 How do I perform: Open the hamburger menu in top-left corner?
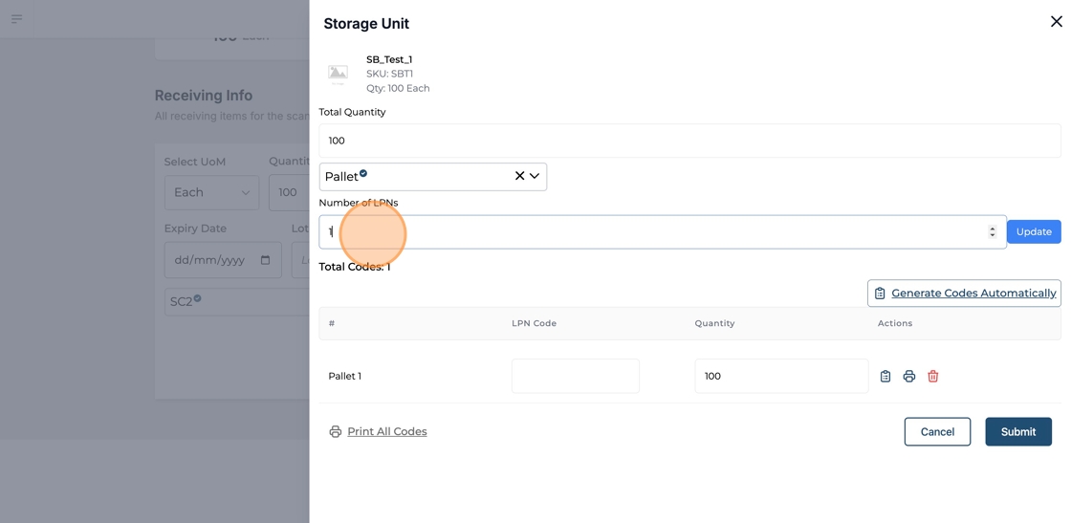click(x=16, y=19)
